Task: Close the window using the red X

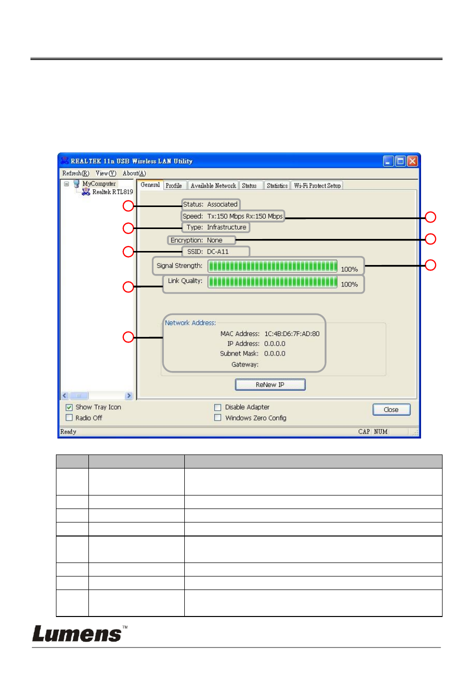Action: click(x=412, y=161)
